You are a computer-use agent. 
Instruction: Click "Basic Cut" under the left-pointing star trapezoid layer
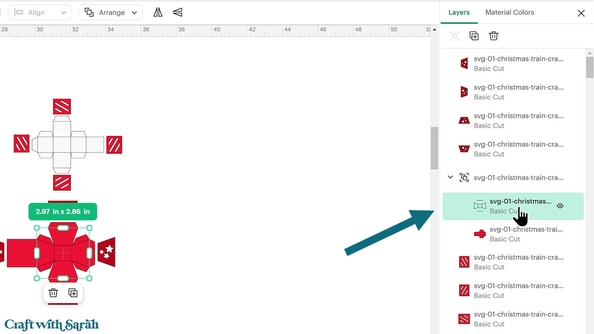(x=489, y=68)
